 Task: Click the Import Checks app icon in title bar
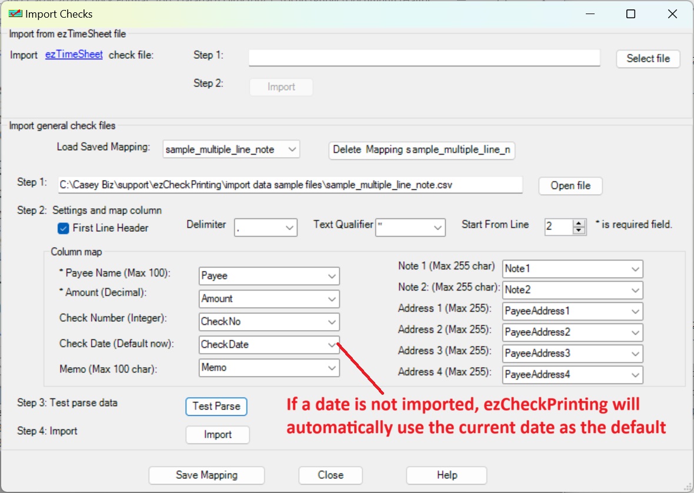(15, 14)
